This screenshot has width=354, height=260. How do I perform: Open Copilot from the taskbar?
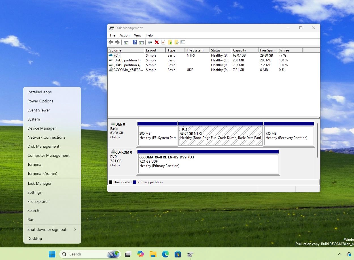140,254
